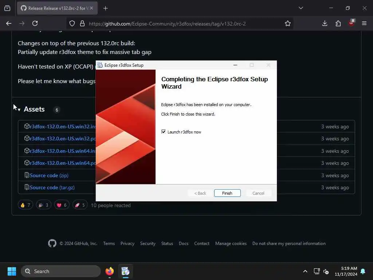Open a new browser tab
The height and width of the screenshot is (280, 373).
(106, 8)
